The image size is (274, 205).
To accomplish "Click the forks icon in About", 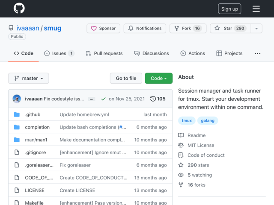I will click(181, 185).
